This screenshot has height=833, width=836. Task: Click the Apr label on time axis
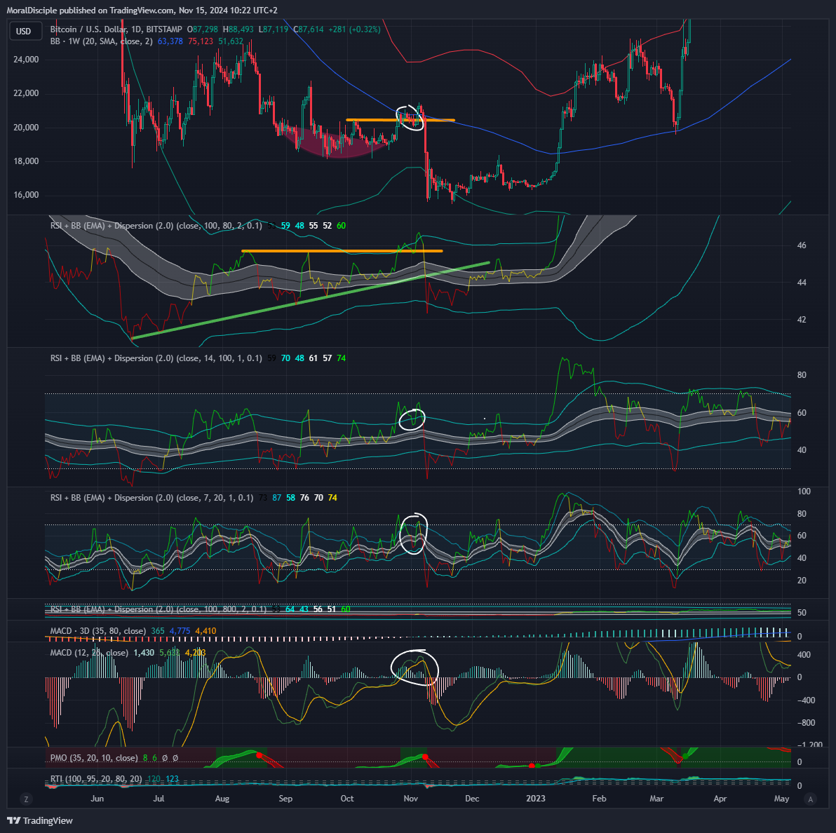(720, 799)
